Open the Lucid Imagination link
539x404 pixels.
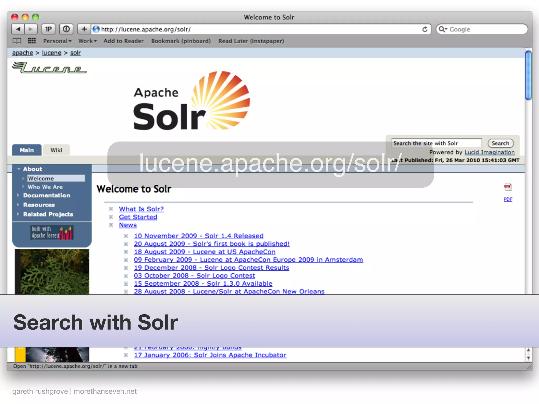pos(489,152)
